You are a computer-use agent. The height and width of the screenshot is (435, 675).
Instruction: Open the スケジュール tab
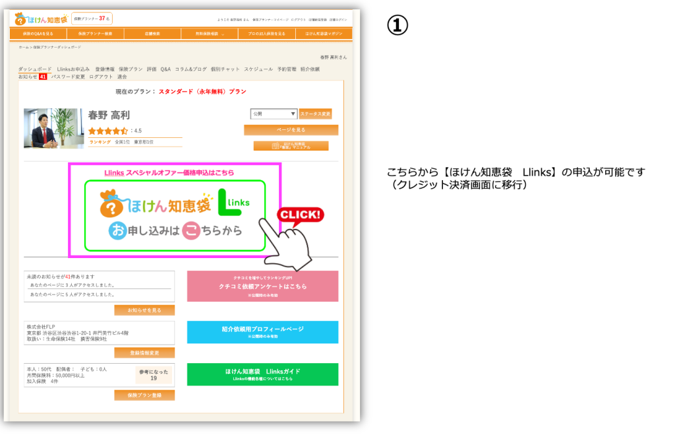click(258, 69)
